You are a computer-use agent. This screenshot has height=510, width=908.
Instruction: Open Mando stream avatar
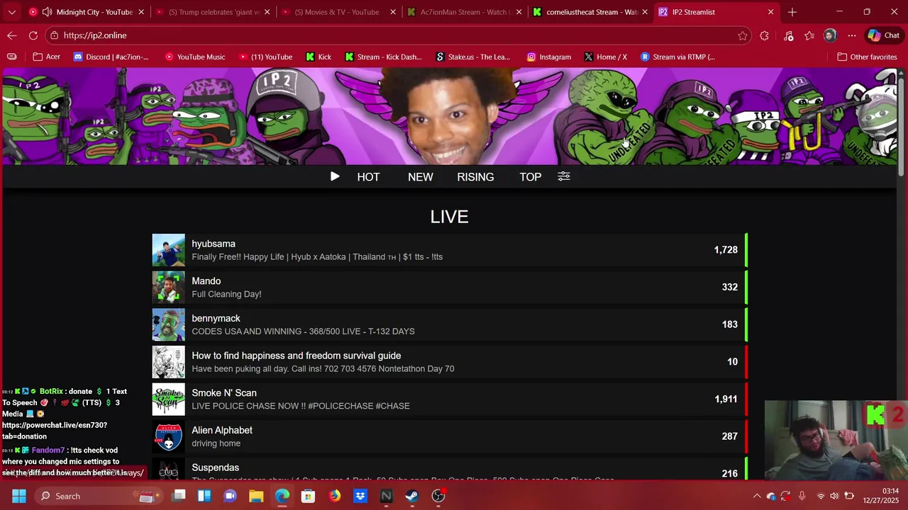click(x=168, y=287)
